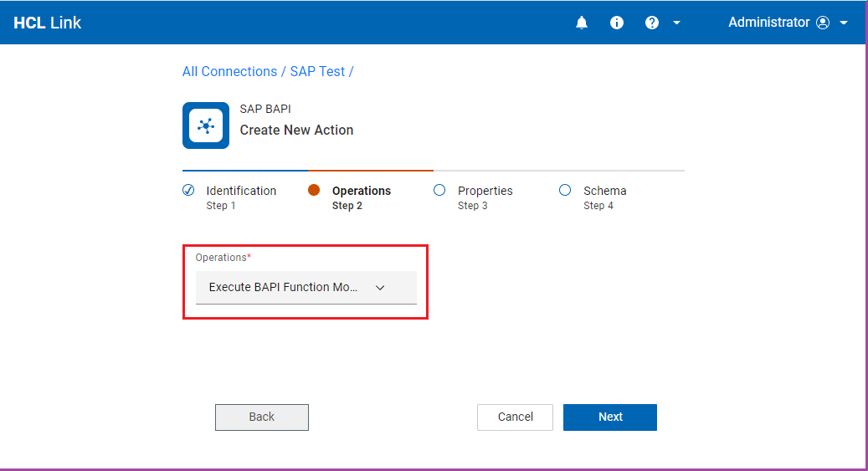This screenshot has height=471, width=868.
Task: Expand the Administrator account dropdown arrow
Action: (844, 23)
